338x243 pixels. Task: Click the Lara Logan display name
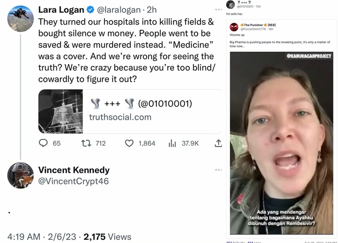pyautogui.click(x=61, y=10)
